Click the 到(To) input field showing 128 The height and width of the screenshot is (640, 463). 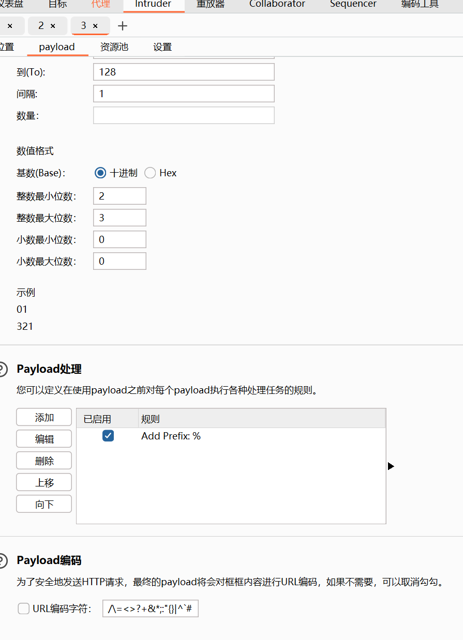pyautogui.click(x=183, y=72)
